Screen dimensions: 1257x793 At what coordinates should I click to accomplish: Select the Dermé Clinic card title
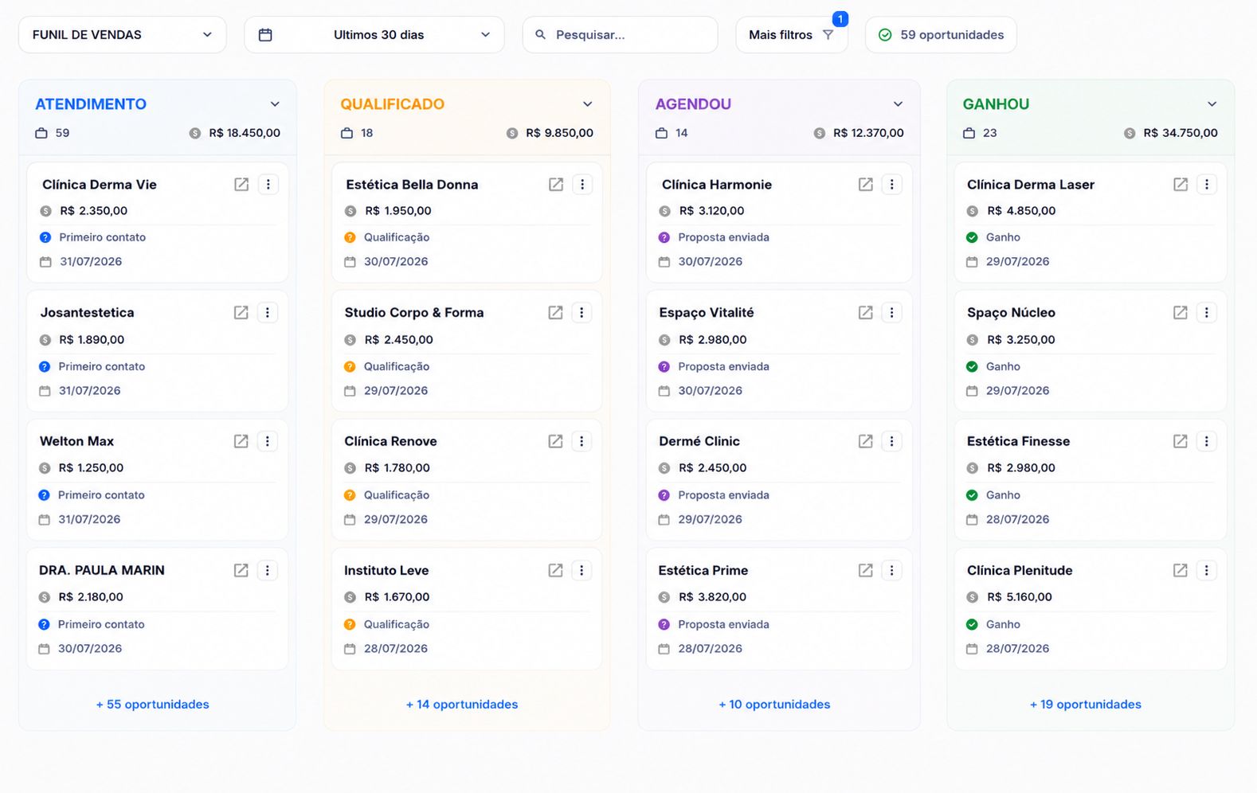699,441
